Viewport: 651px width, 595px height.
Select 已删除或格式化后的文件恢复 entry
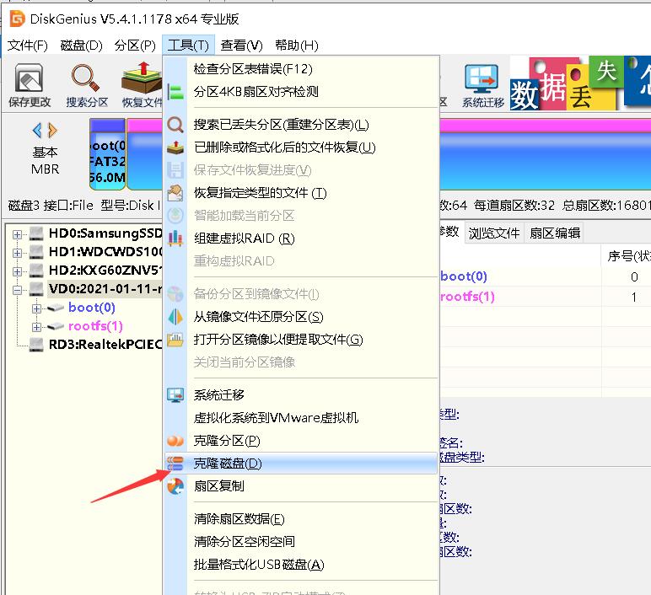[x=301, y=147]
